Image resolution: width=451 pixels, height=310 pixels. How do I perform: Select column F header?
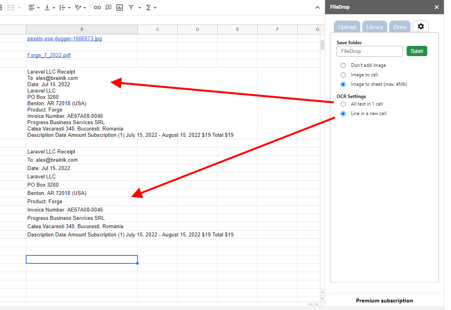[x=278, y=29]
